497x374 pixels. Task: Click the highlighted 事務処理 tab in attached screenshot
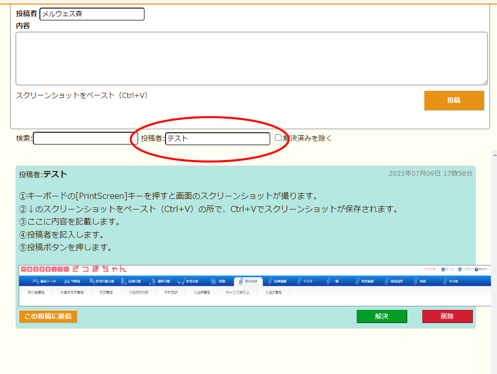pyautogui.click(x=248, y=281)
